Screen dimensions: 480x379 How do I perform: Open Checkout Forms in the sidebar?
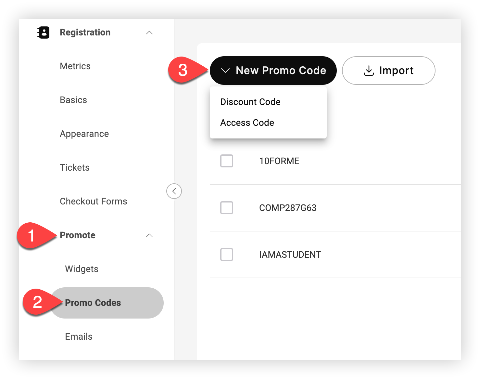[94, 201]
